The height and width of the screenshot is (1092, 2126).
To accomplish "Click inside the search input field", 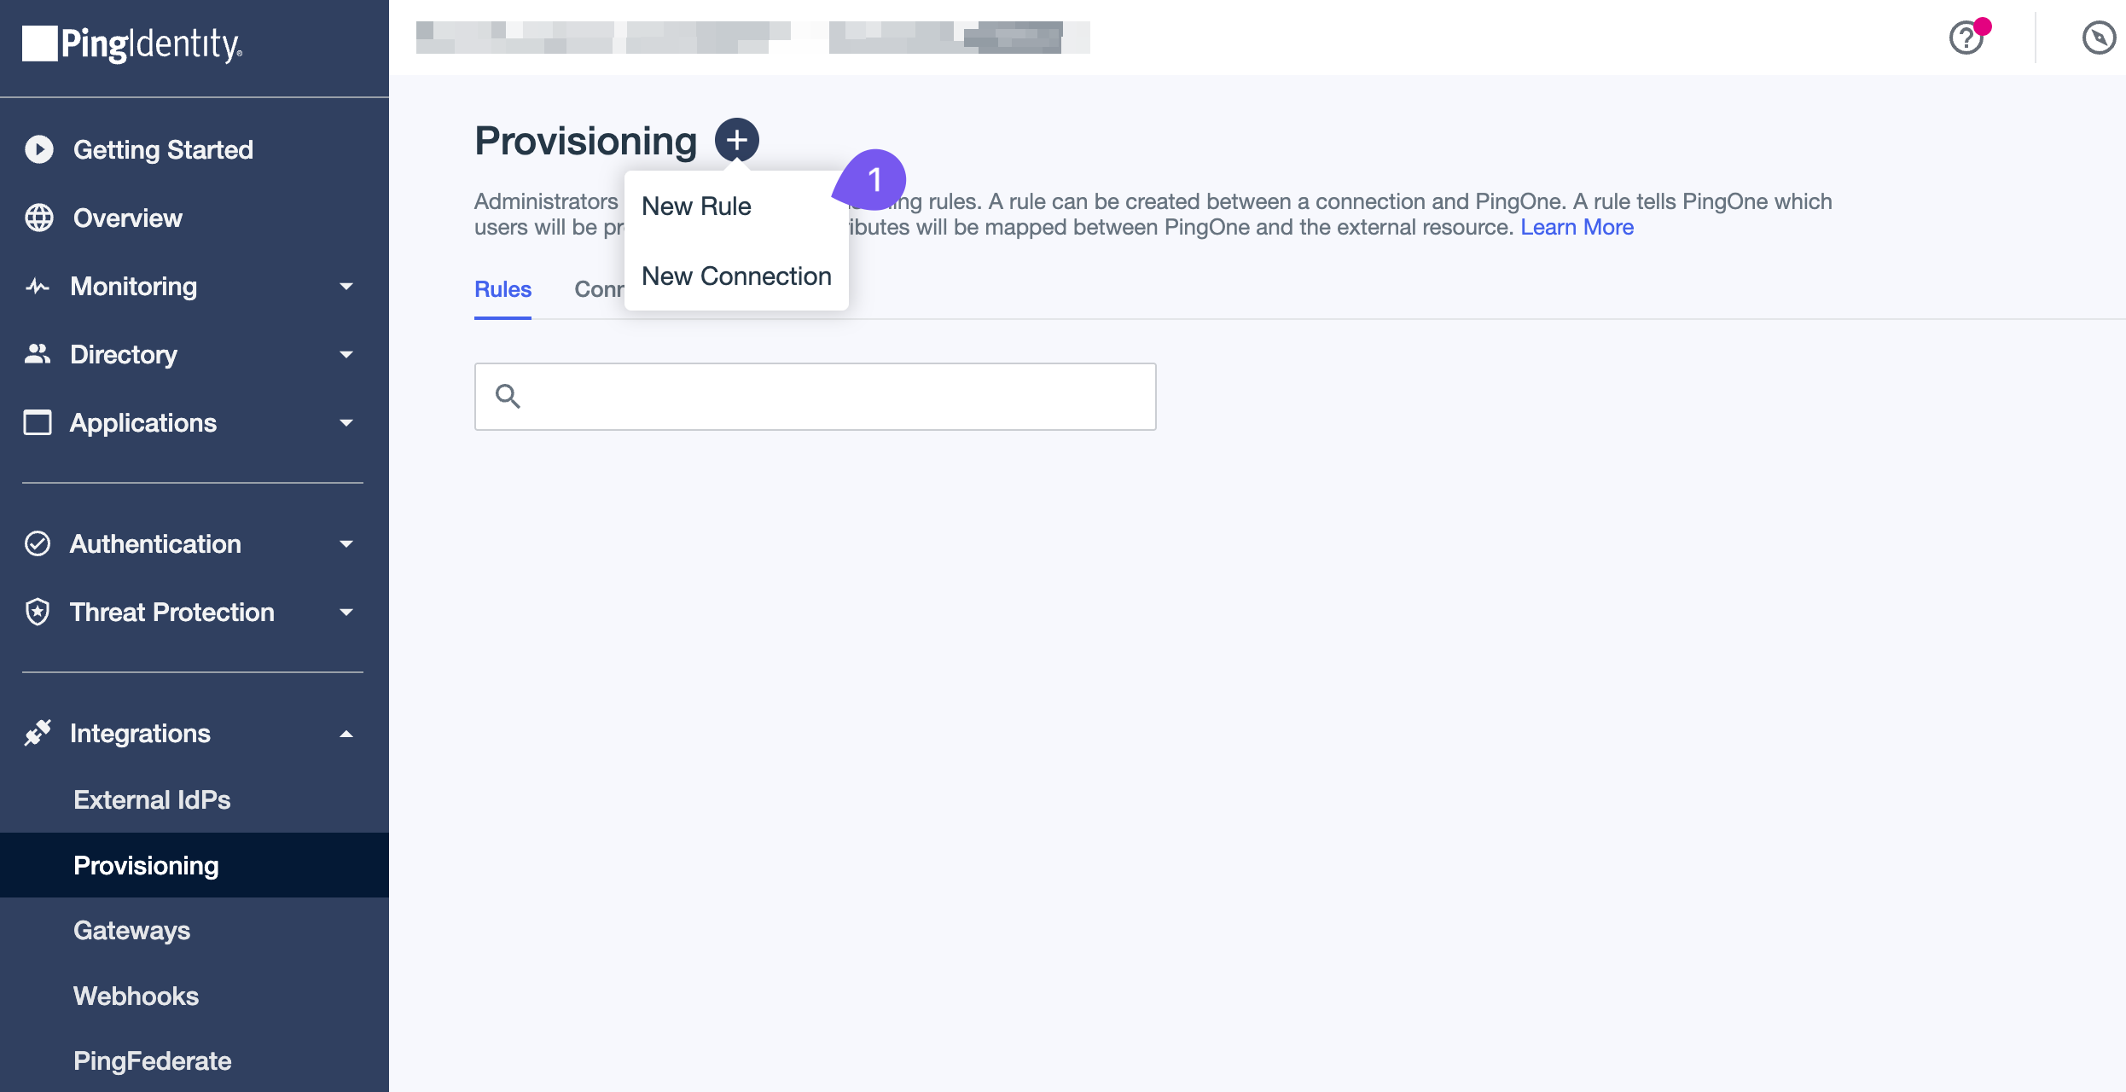I will click(815, 396).
